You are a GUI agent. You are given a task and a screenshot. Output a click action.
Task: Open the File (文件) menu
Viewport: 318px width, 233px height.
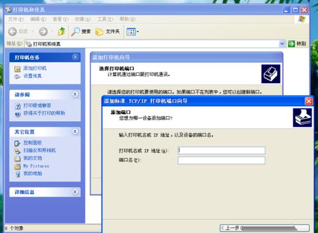click(x=16, y=19)
